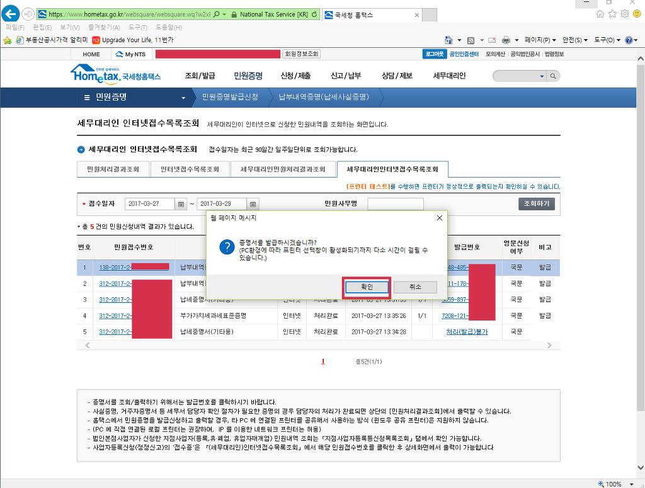This screenshot has width=645, height=488.
Task: Open the 안전(S) dropdown menu
Action: 574,40
